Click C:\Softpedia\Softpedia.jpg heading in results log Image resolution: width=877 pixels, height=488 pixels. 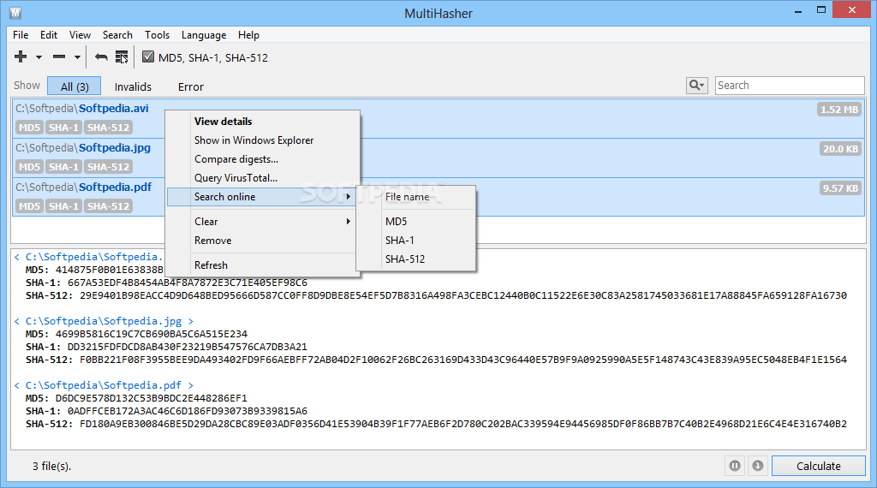coord(104,321)
